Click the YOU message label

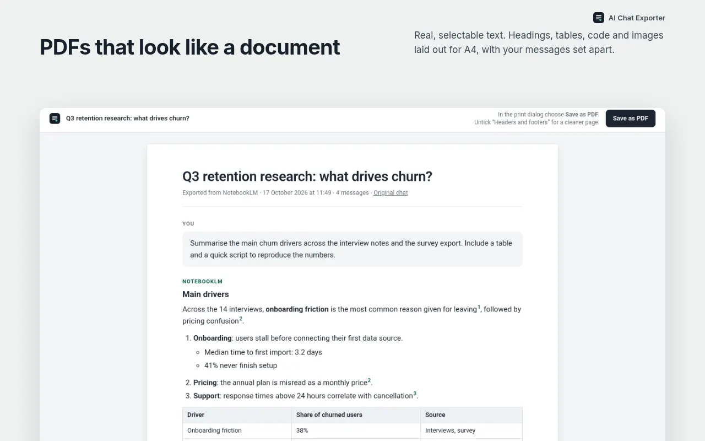click(x=188, y=224)
